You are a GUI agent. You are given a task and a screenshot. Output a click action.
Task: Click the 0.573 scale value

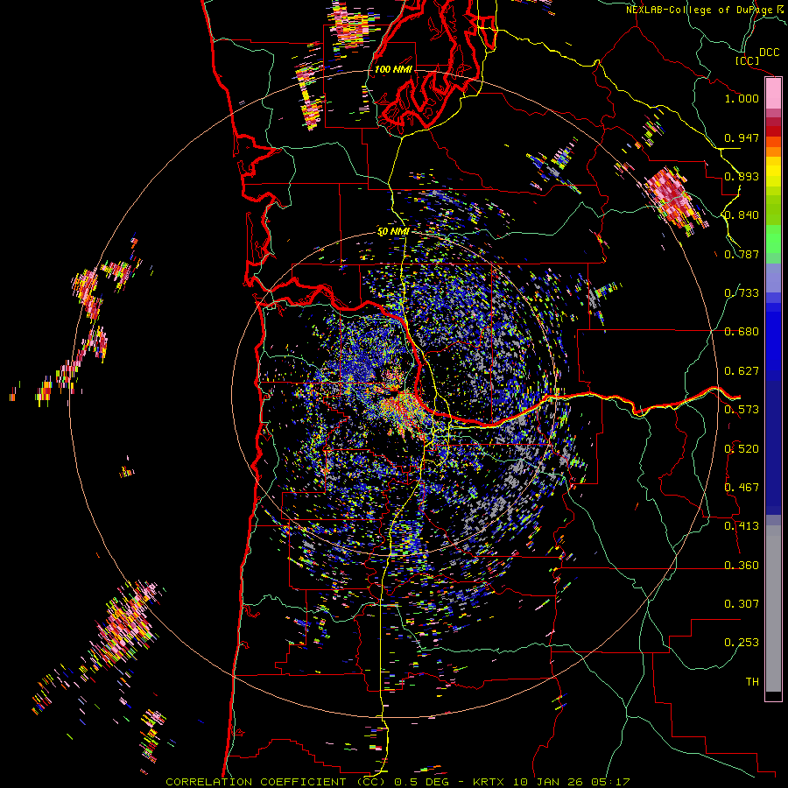point(742,410)
